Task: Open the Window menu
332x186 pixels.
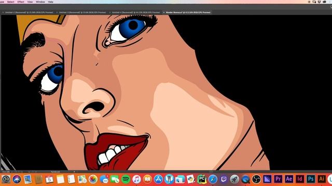Action: point(40,2)
